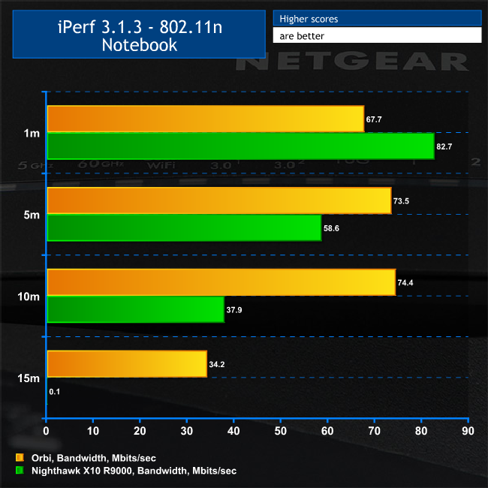Click the 'Higher scores' header box
Image resolution: width=488 pixels, height=488 pixels.
(376, 18)
